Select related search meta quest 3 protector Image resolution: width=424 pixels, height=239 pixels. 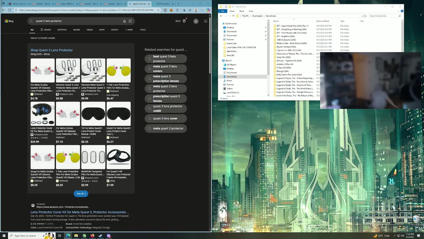click(166, 128)
